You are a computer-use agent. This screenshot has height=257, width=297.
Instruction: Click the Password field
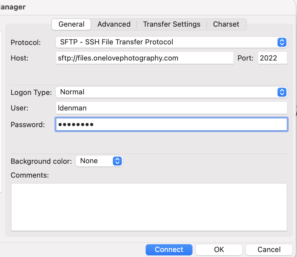tap(171, 125)
